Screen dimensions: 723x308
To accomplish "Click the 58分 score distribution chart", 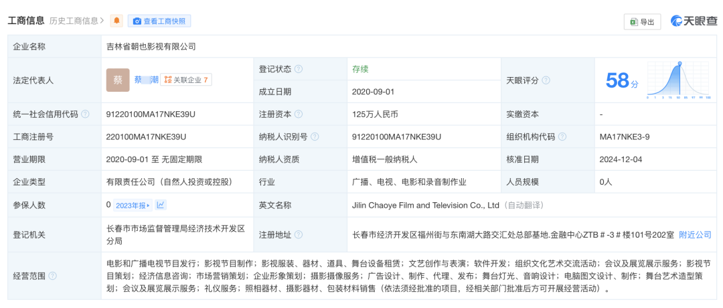I will [x=678, y=80].
